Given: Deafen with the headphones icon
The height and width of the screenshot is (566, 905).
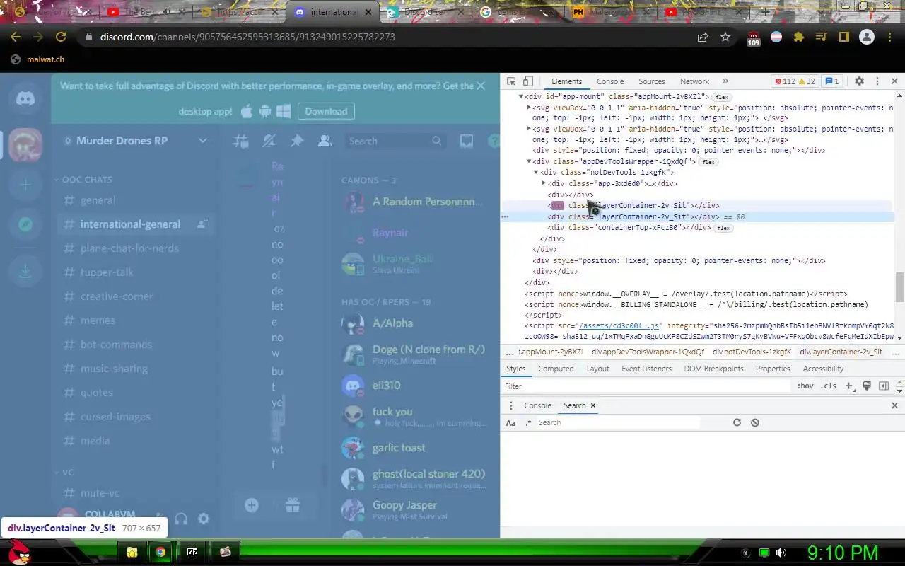Looking at the screenshot, I should (x=181, y=519).
